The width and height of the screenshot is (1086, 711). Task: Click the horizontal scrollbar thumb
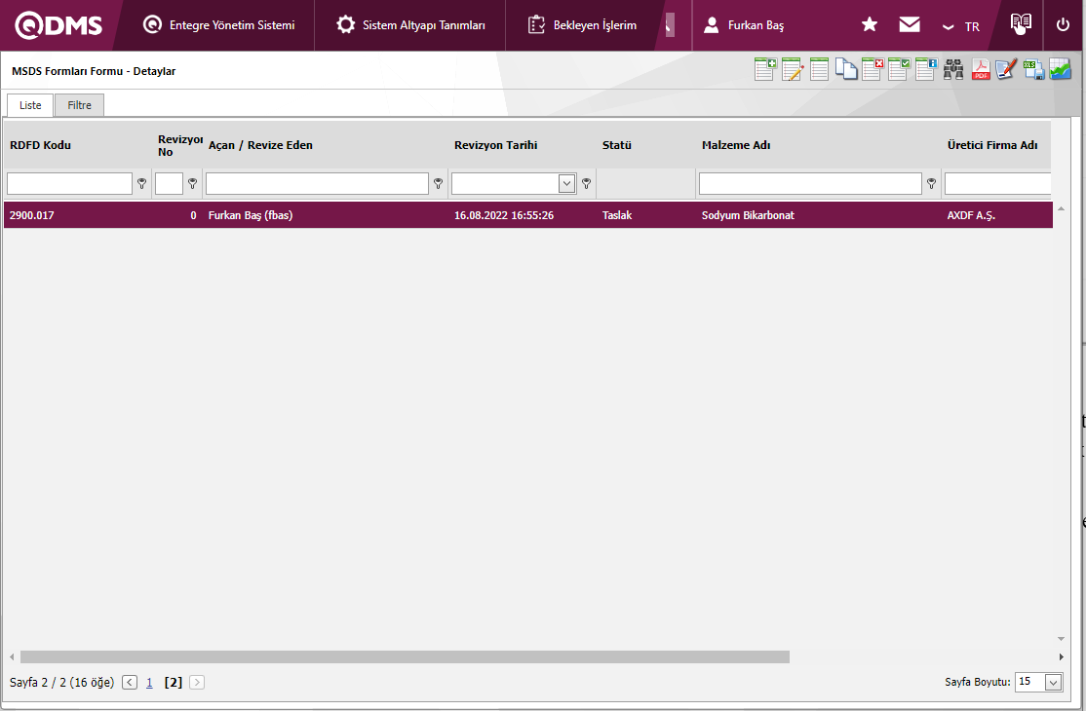[405, 656]
